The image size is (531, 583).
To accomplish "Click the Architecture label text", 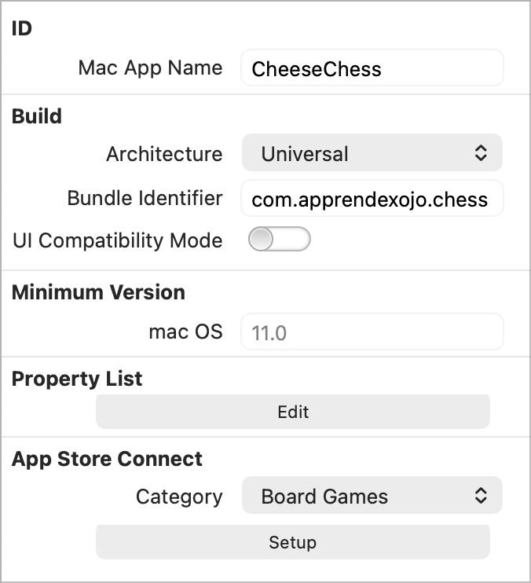I will [x=164, y=154].
